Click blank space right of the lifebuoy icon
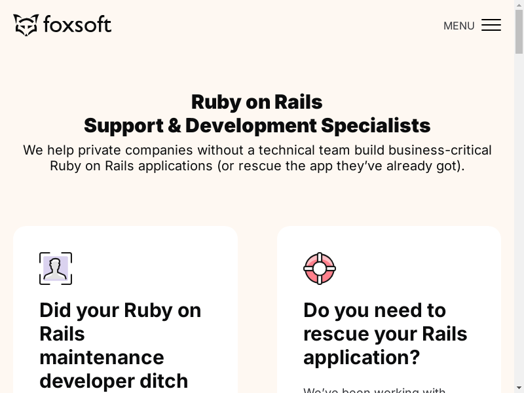 413,269
